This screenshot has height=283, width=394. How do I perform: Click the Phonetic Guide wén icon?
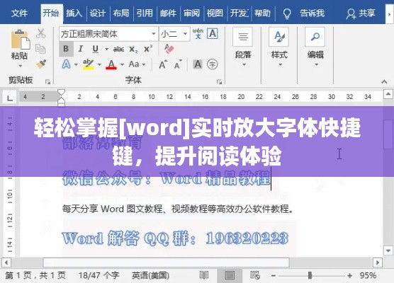(x=198, y=34)
